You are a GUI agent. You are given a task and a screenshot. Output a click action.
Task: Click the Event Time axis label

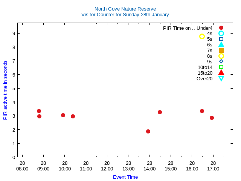tap(125, 177)
